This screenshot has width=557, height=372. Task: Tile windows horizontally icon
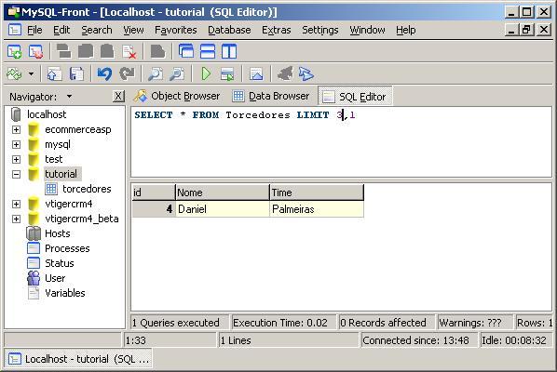pos(208,52)
